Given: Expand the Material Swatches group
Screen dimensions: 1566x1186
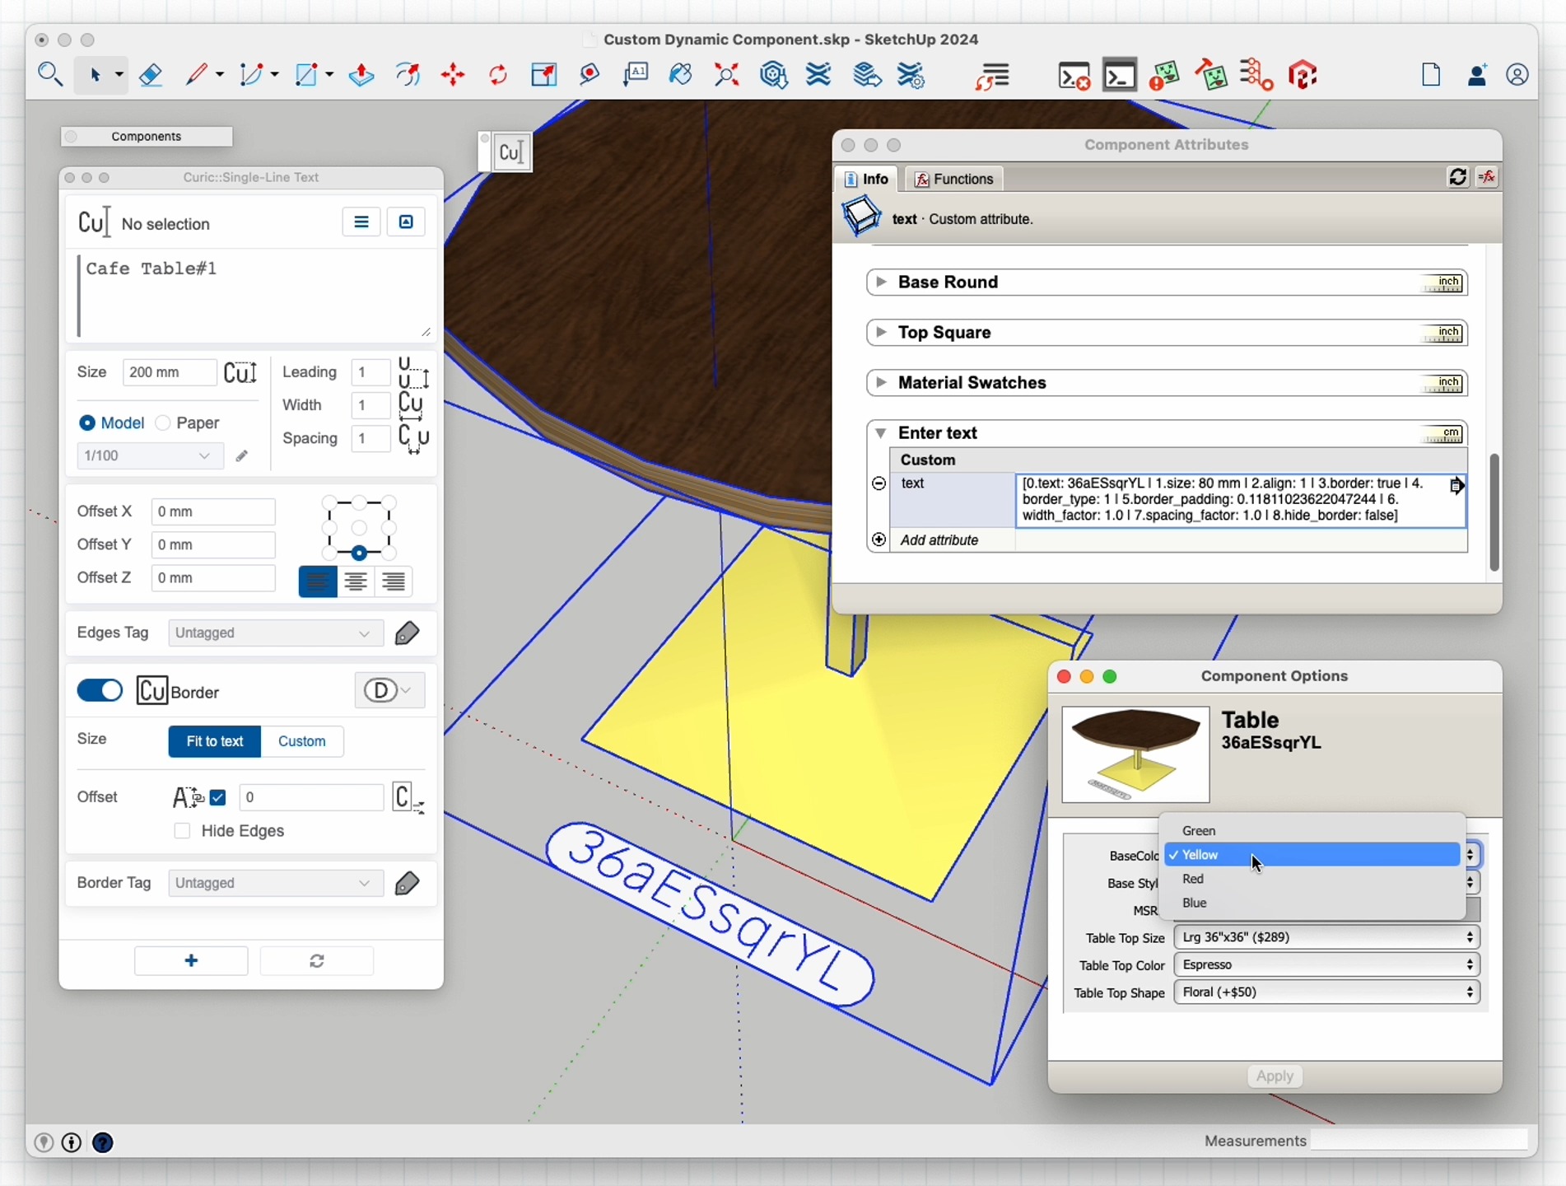Looking at the screenshot, I should [881, 383].
